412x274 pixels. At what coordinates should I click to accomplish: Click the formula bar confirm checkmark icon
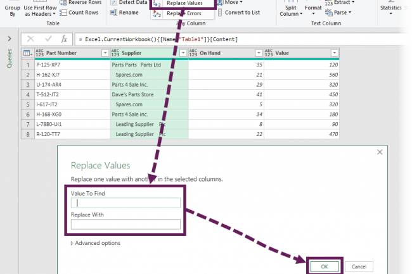[48, 39]
